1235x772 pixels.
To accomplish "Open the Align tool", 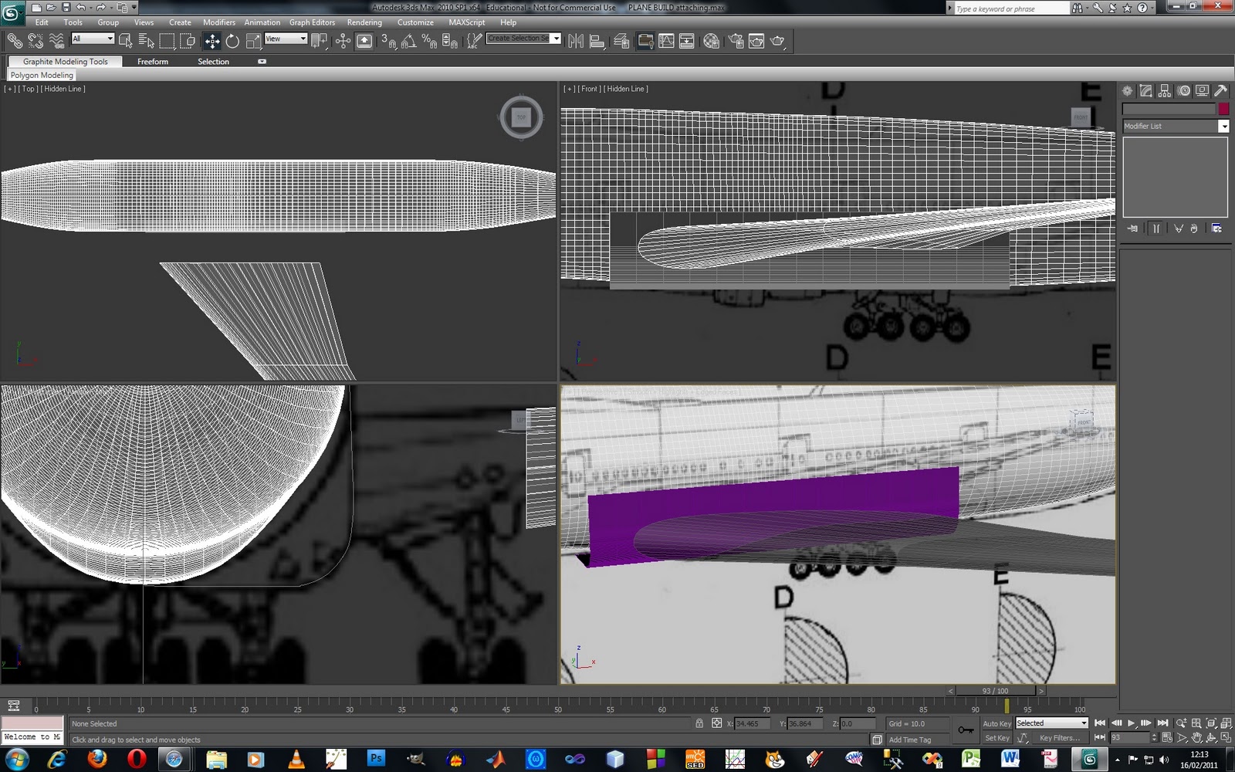I will pyautogui.click(x=597, y=41).
